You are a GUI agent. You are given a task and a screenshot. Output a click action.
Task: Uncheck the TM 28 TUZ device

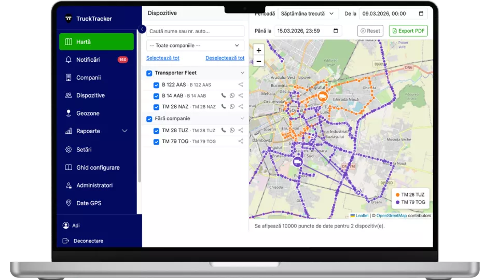pyautogui.click(x=156, y=131)
